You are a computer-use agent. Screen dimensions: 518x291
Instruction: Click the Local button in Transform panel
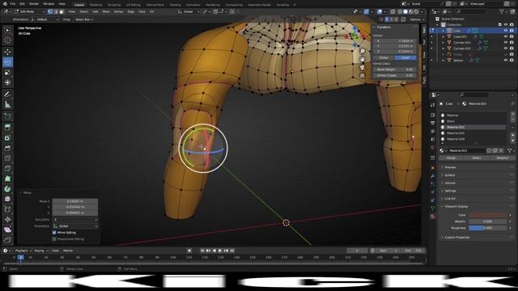[x=405, y=57]
